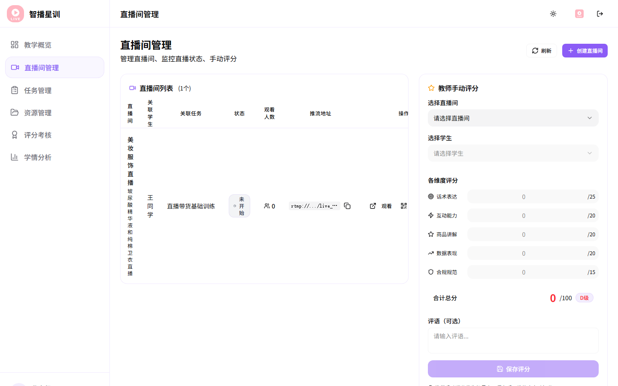Click the 话术表达 target icon
The height and width of the screenshot is (386, 618).
click(431, 196)
